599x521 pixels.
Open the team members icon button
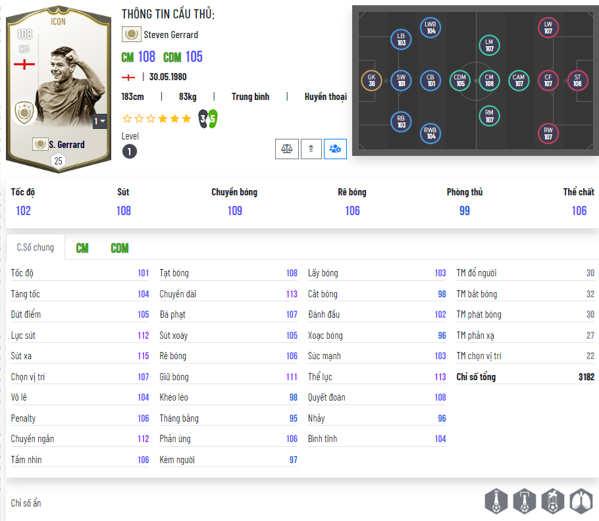point(335,149)
